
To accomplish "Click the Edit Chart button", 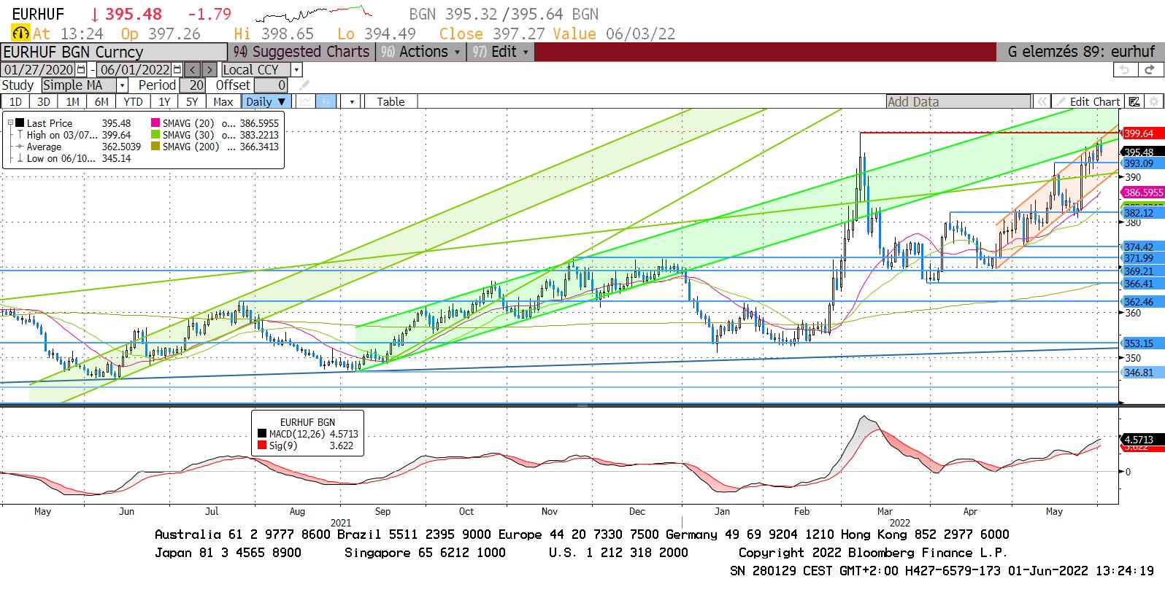I will pos(1088,101).
